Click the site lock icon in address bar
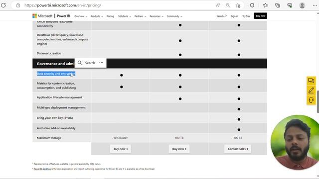The height and width of the screenshot is (179, 319). pos(18,5)
